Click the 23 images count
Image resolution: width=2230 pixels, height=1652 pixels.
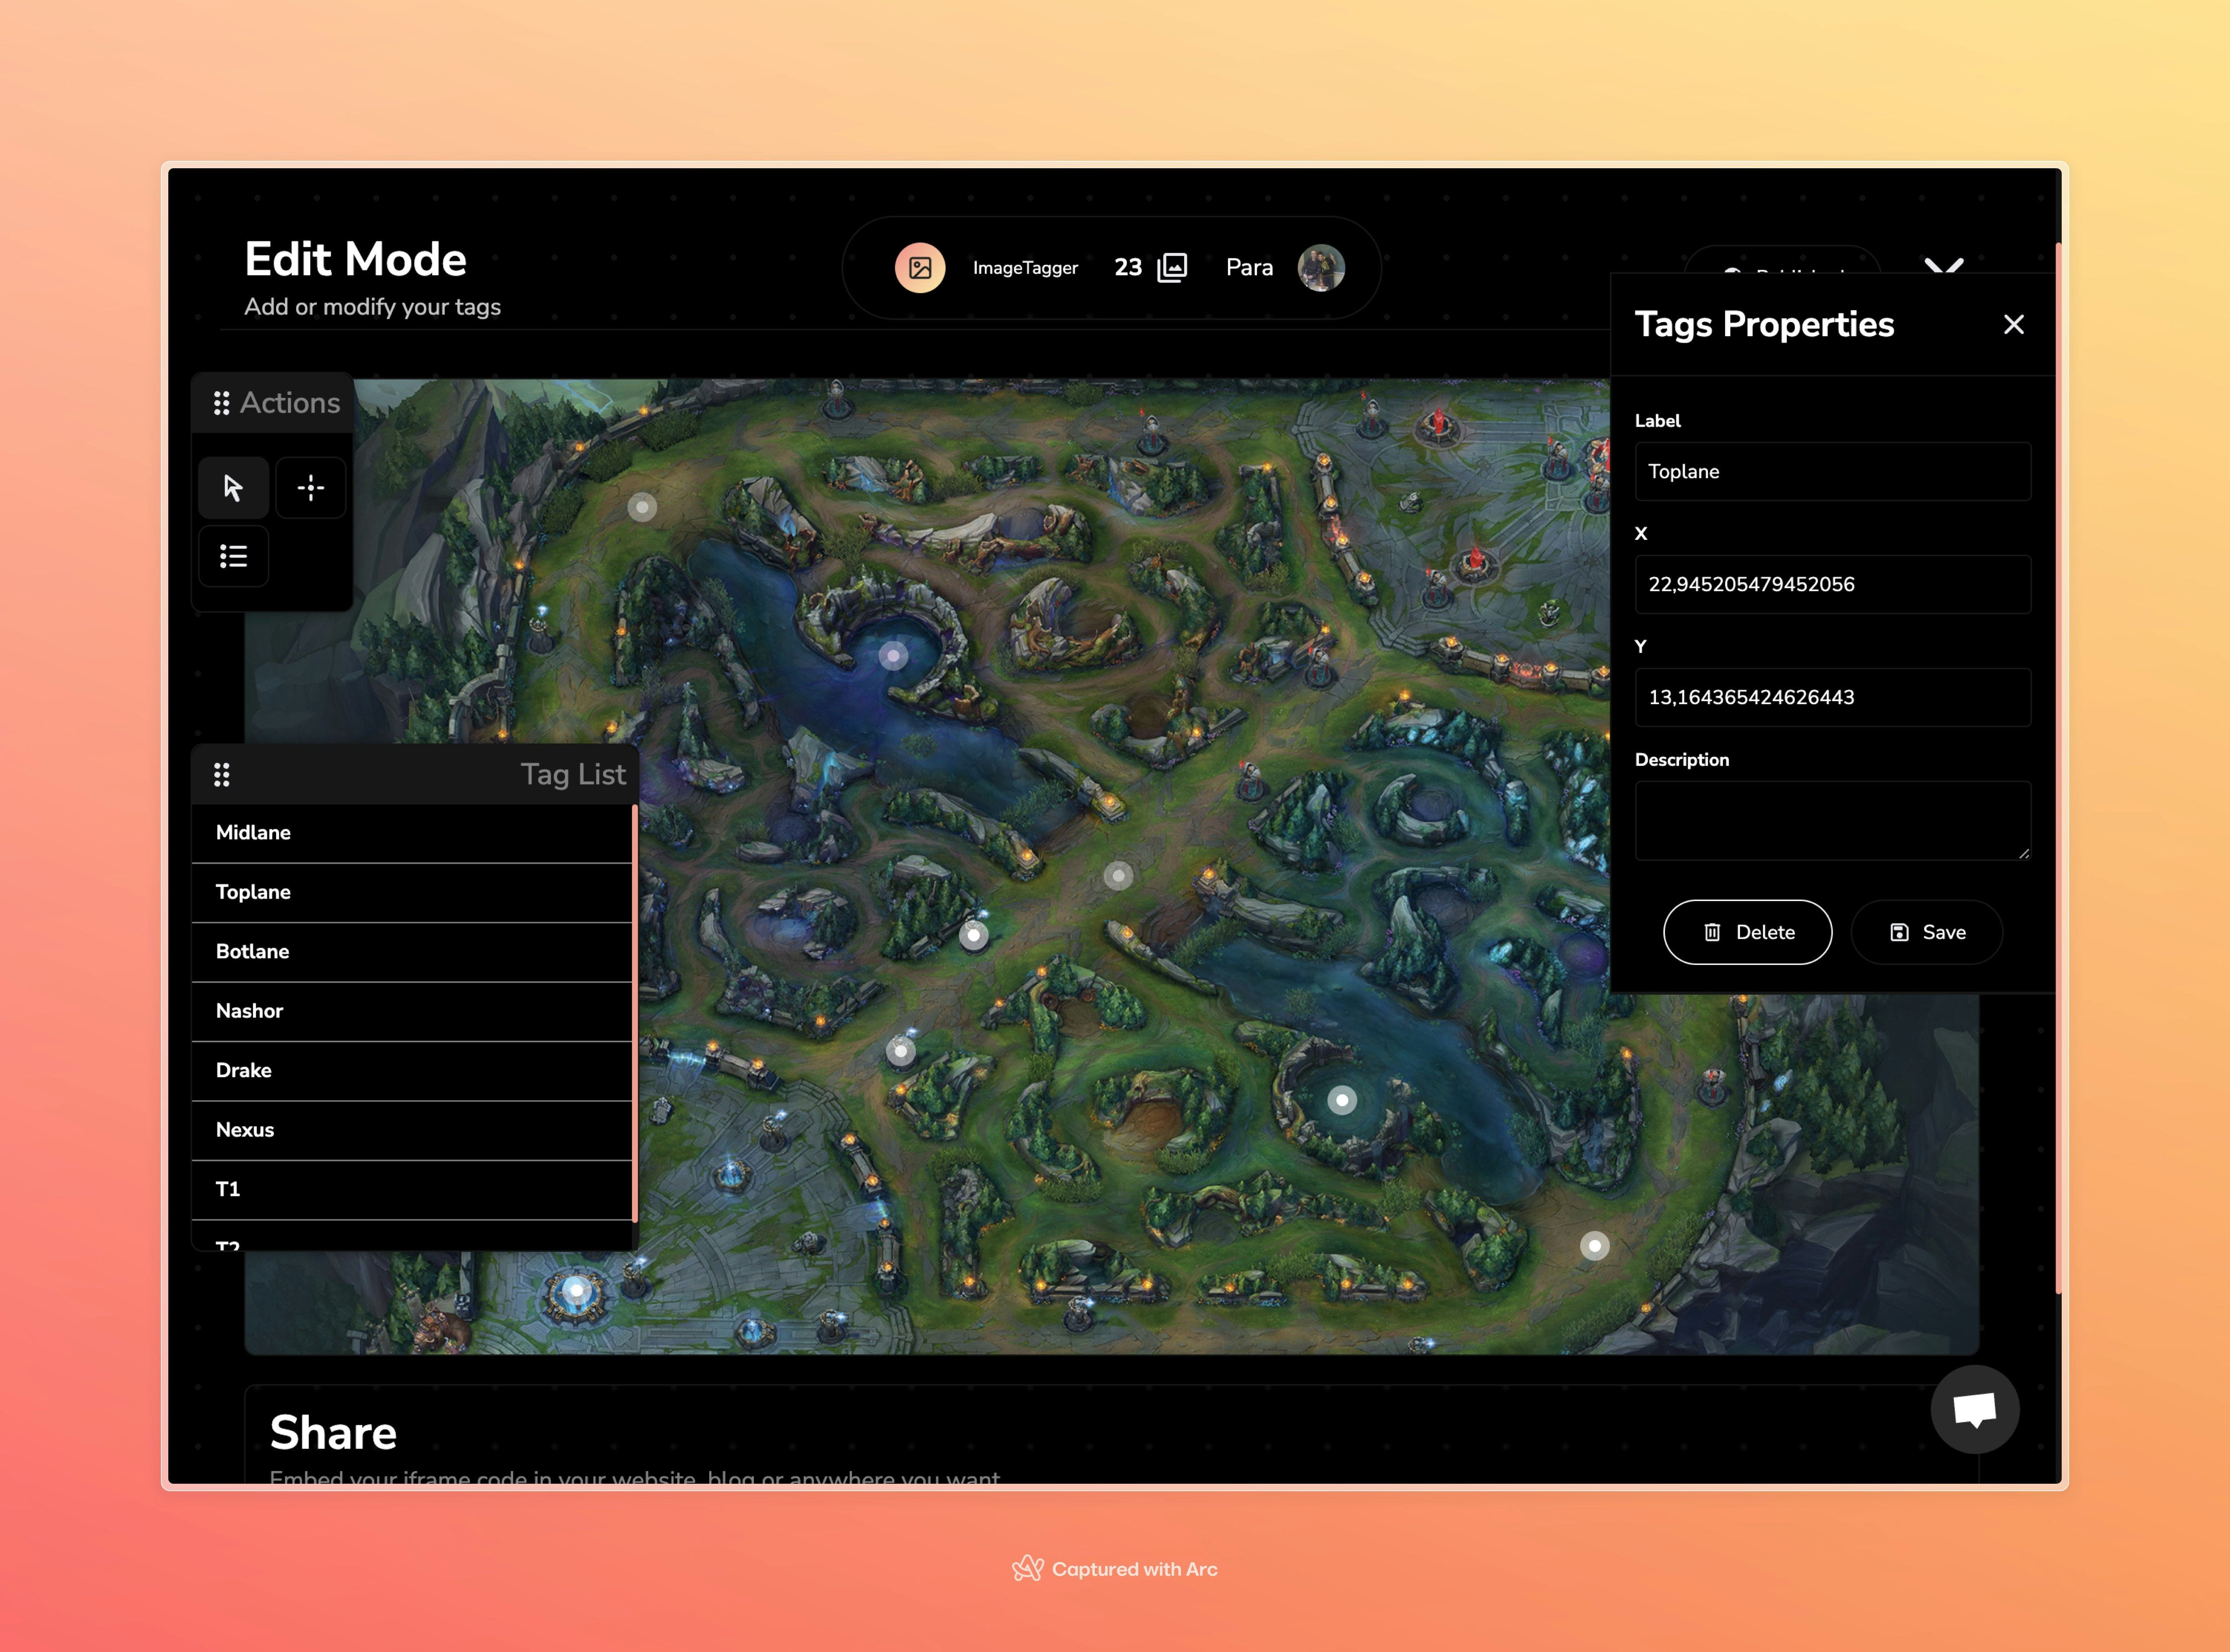coord(1128,268)
